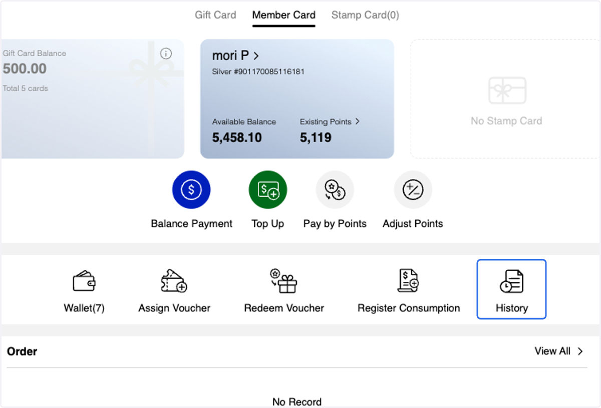Click the No Record message
The image size is (601, 408).
coord(297,401)
